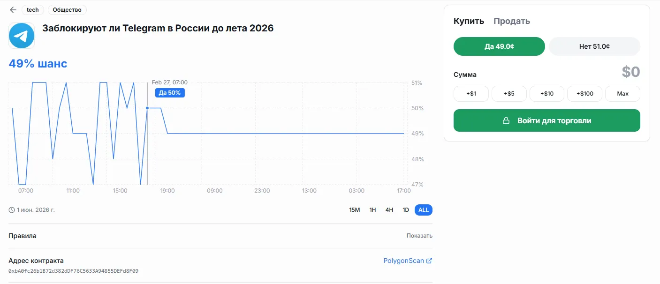Add $5 to the amount
The width and height of the screenshot is (660, 284).
click(x=509, y=94)
